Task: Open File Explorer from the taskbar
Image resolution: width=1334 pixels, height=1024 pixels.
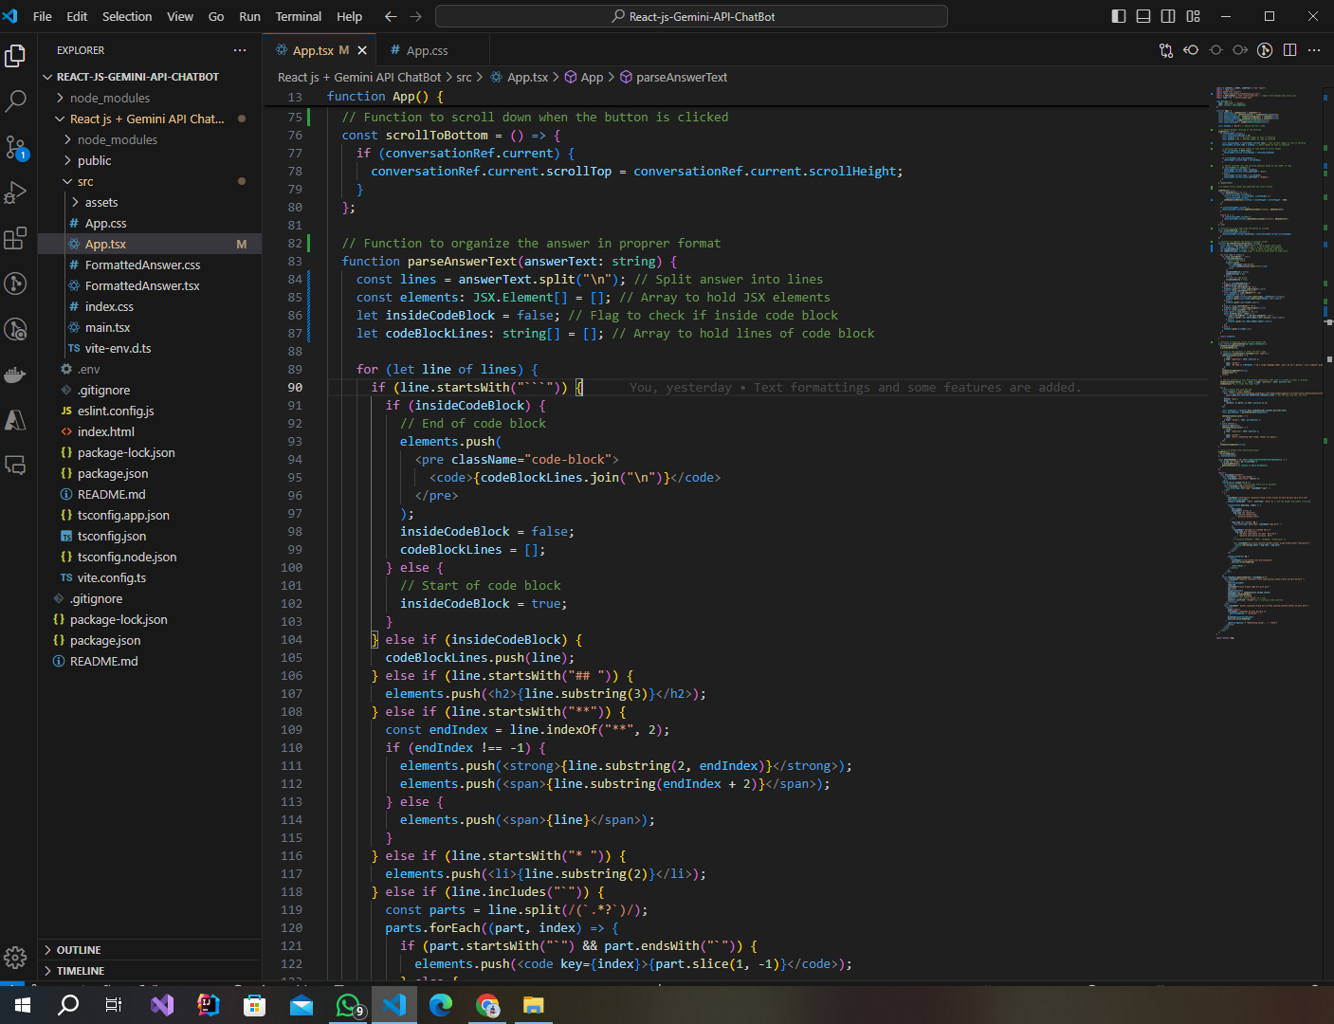Action: [534, 1005]
